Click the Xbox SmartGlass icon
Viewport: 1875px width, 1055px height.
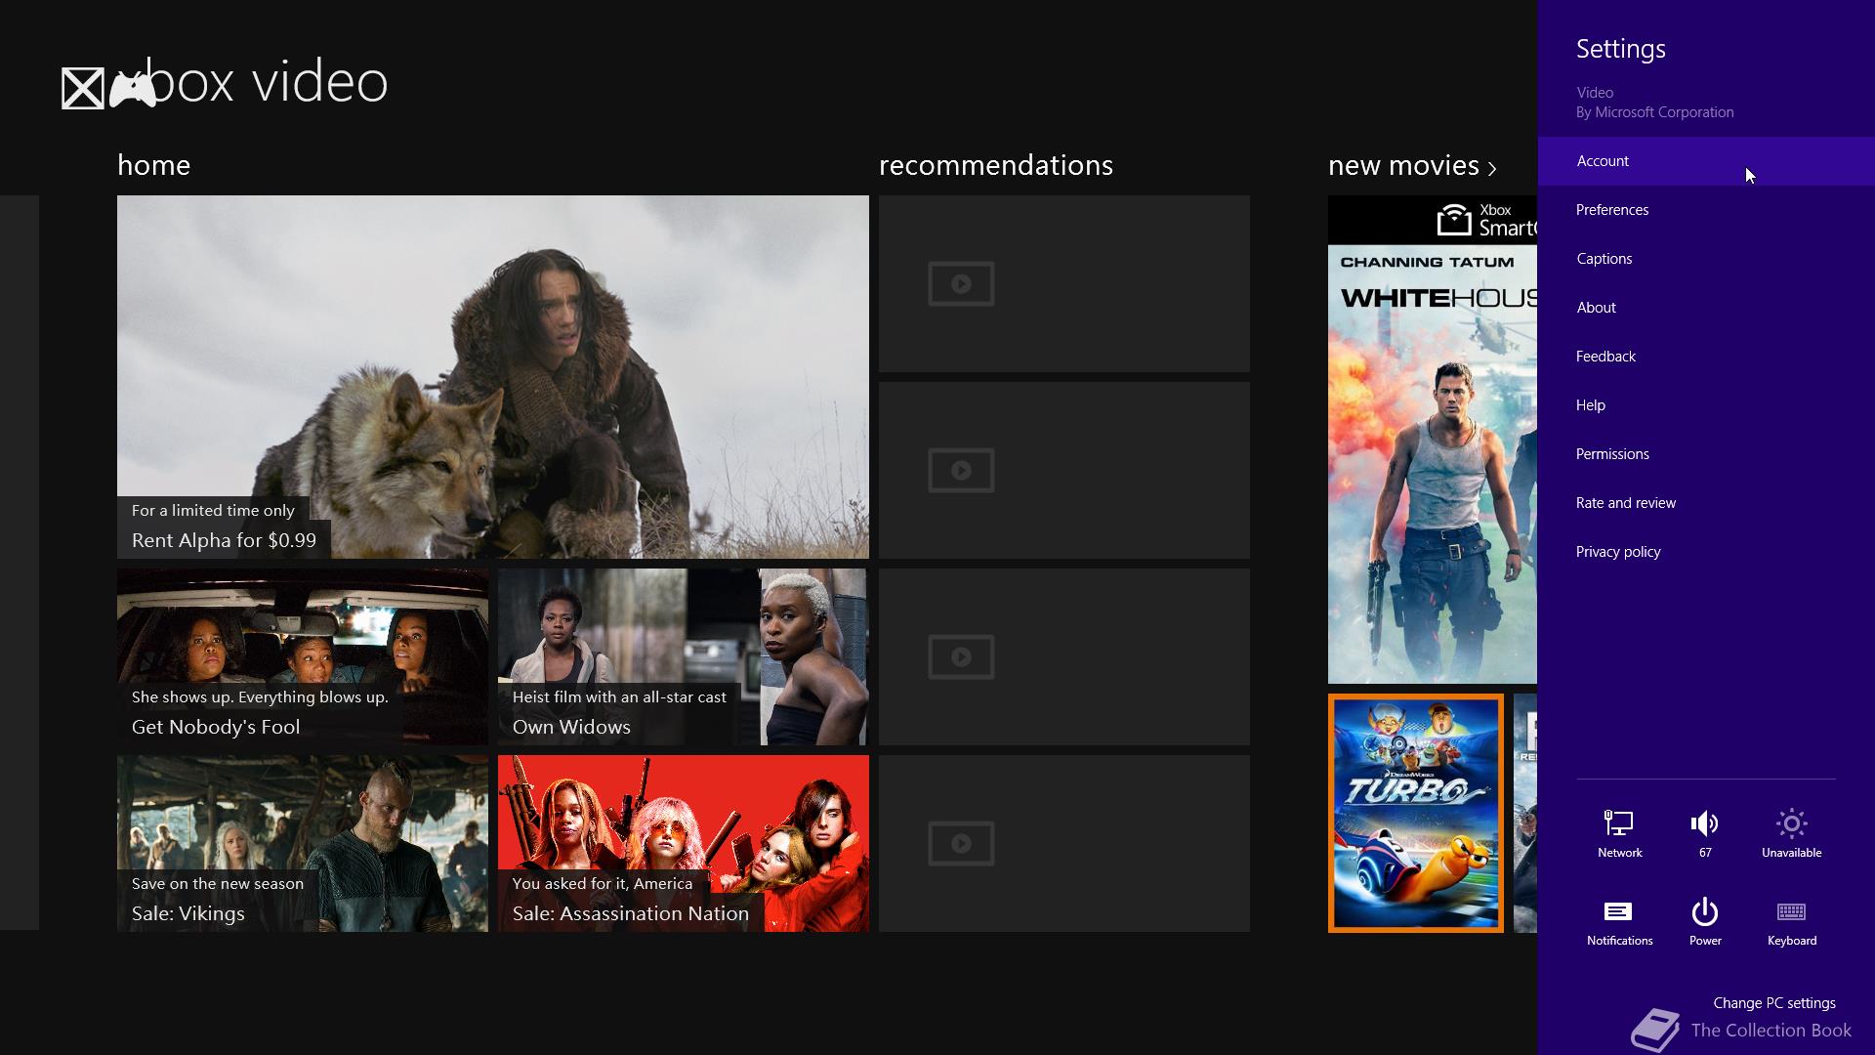1454,220
